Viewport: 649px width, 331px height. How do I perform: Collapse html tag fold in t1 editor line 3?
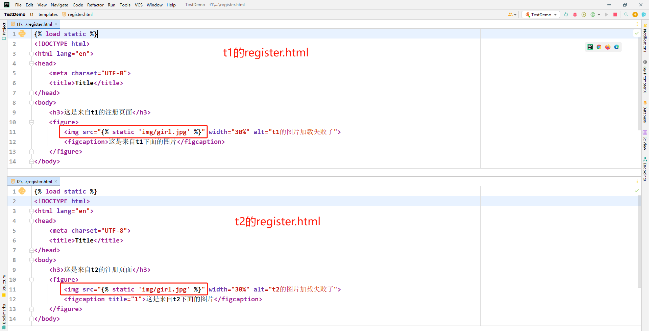(31, 54)
